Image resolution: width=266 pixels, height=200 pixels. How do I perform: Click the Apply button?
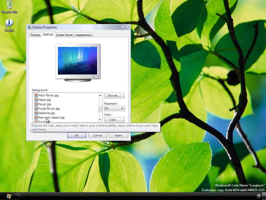[119, 135]
